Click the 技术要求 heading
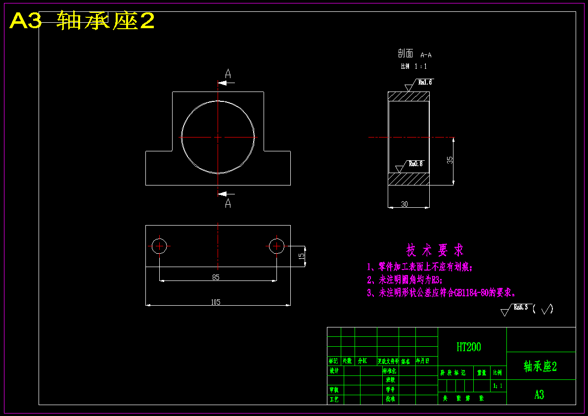The image size is (588, 416). tap(434, 250)
